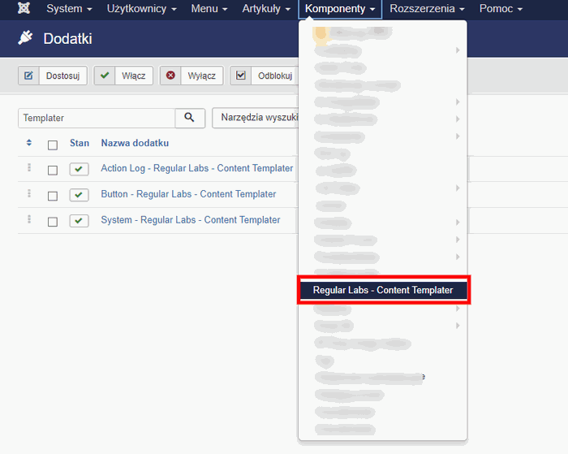Screen dimensions: 568x454
Task: Sort by the Stan column header
Action: point(80,143)
